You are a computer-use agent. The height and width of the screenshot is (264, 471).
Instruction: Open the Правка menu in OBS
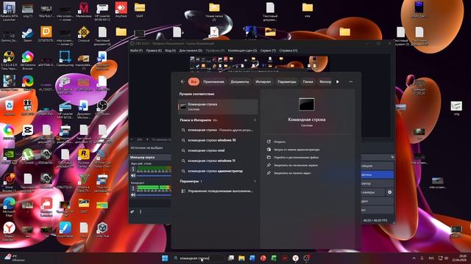pyautogui.click(x=154, y=51)
